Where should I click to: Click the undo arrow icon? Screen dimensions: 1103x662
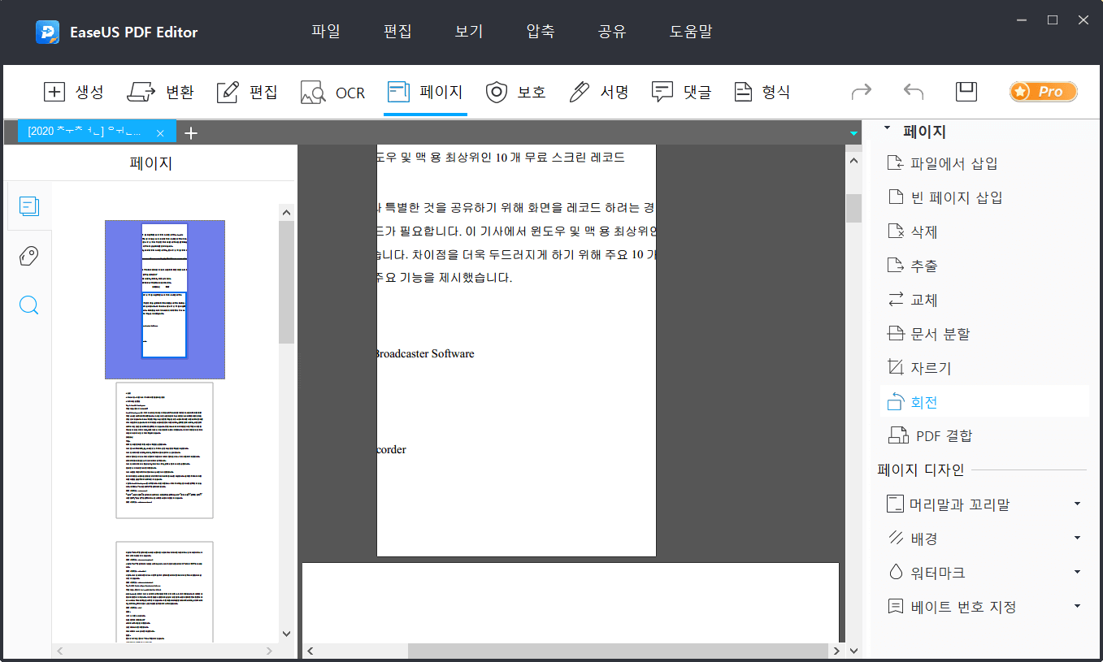913,92
